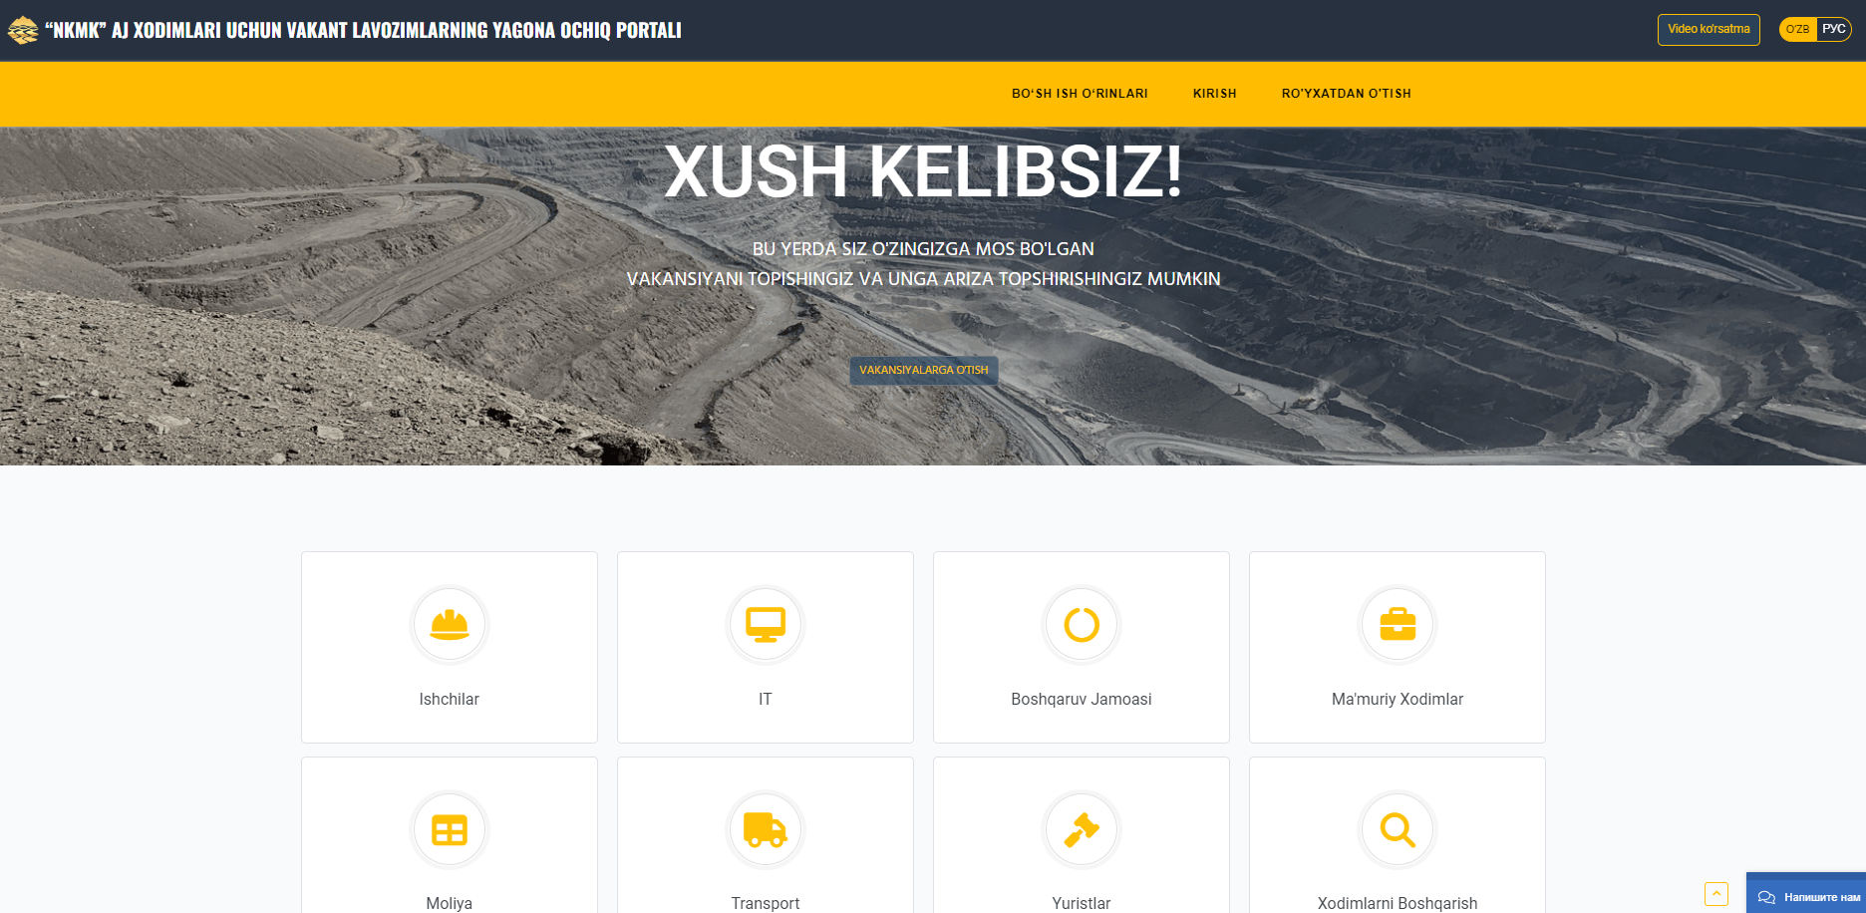
Task: Open the Напишите нам chat widget
Action: click(1806, 895)
